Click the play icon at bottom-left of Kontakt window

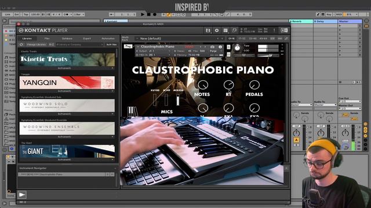[x=22, y=195]
